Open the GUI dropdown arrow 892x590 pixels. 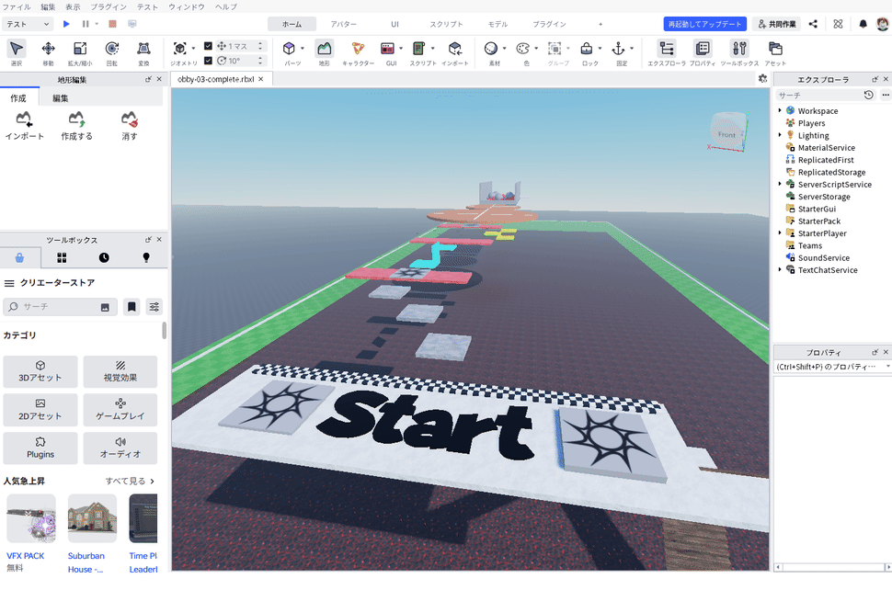tap(401, 49)
